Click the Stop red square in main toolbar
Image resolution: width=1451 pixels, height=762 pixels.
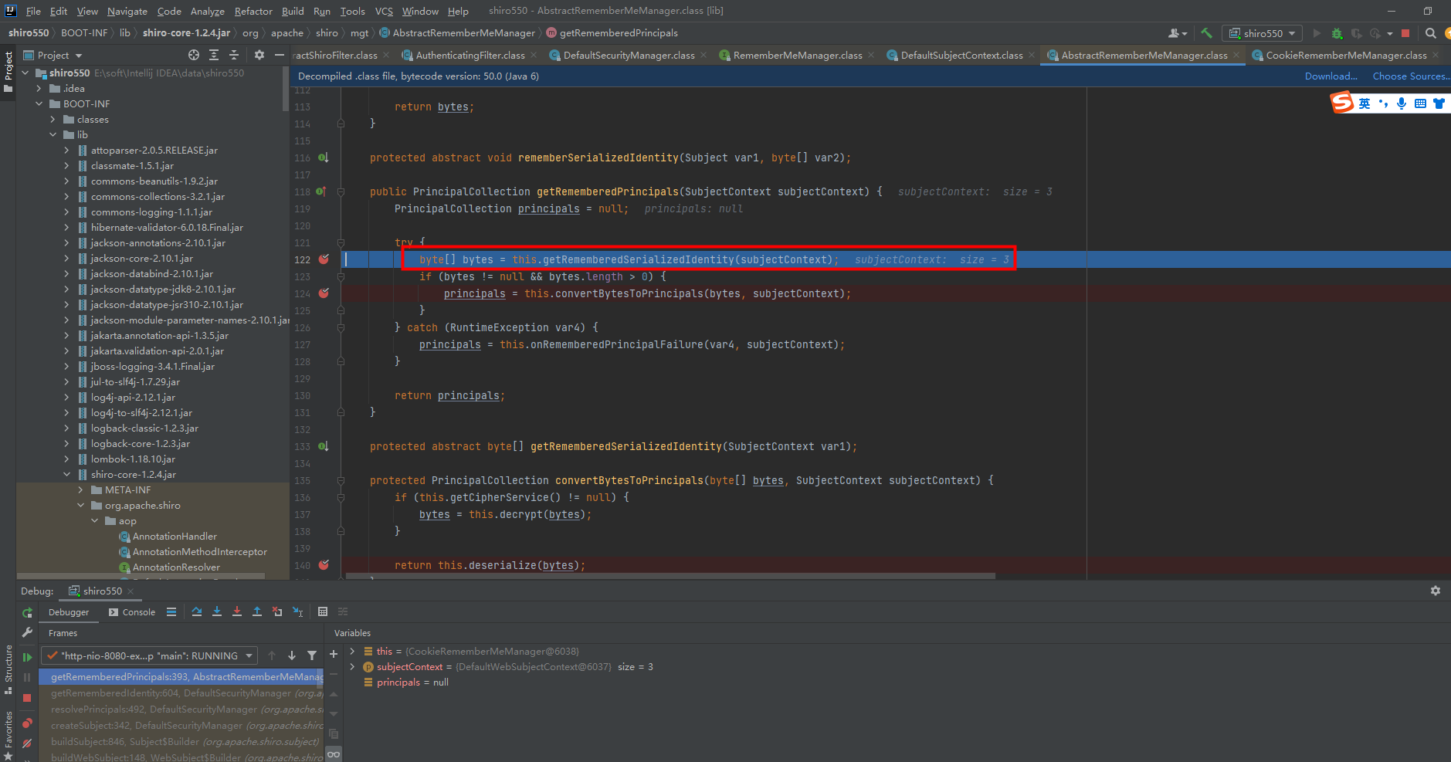click(1405, 33)
